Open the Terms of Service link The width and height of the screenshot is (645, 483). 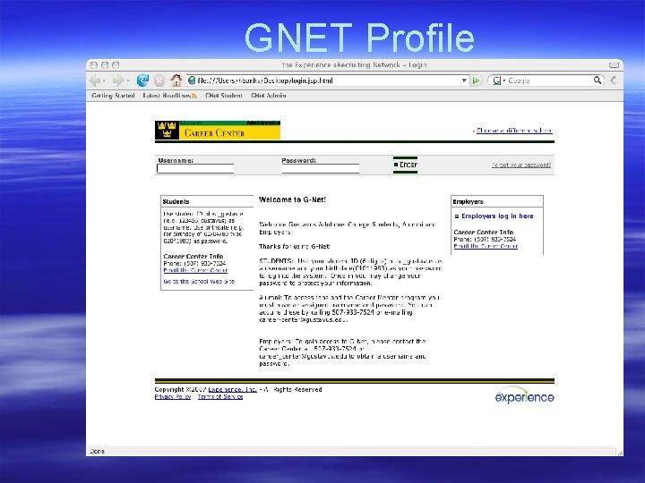coord(220,397)
